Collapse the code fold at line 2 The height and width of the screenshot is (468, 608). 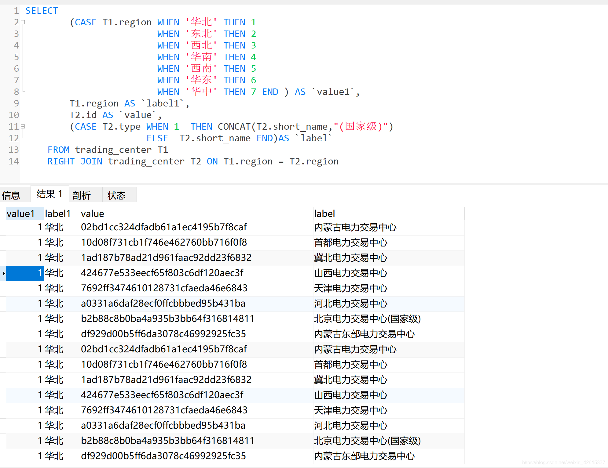[23, 22]
